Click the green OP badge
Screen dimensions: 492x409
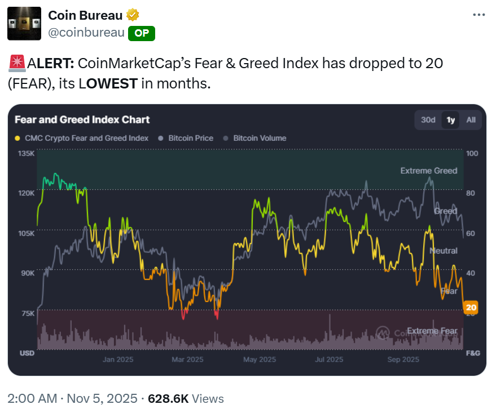click(141, 33)
